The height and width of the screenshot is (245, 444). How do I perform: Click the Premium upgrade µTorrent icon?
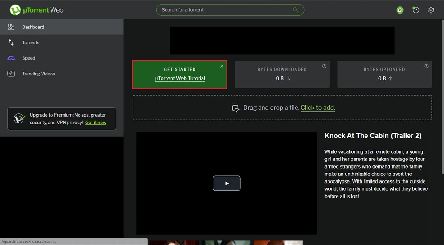19,118
